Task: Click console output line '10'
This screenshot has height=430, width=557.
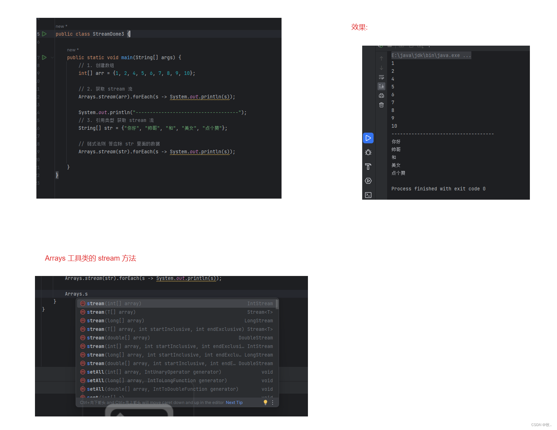Action: pyautogui.click(x=394, y=126)
